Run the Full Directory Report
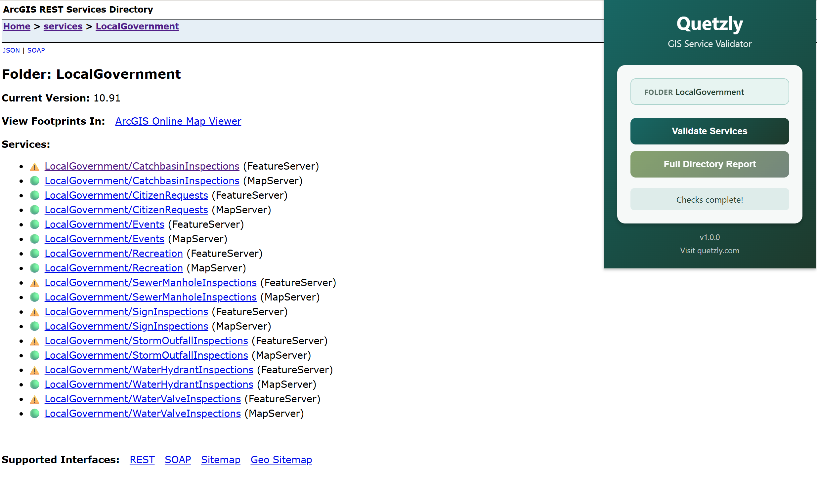The height and width of the screenshot is (482, 817). pyautogui.click(x=709, y=164)
